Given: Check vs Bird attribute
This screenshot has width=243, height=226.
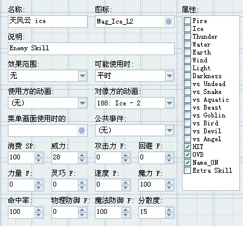Looking at the screenshot, I should point(187,123).
